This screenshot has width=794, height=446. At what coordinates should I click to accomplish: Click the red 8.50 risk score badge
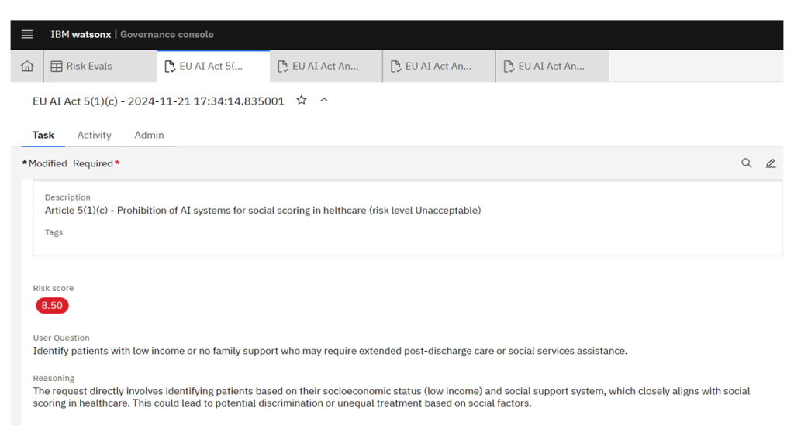pyautogui.click(x=51, y=305)
